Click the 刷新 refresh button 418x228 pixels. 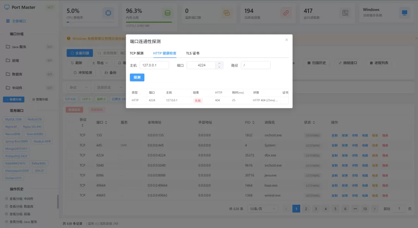point(77,63)
